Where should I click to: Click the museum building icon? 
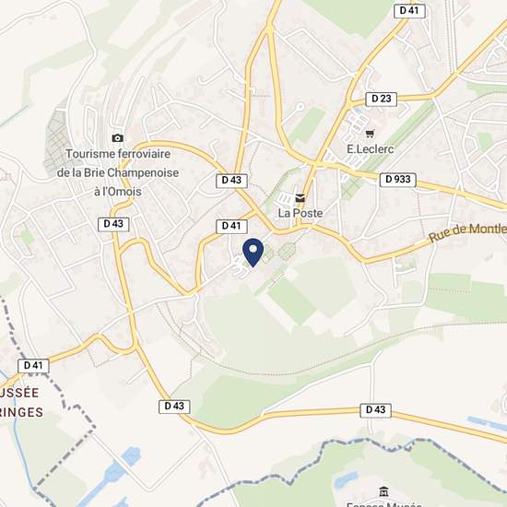383,491
